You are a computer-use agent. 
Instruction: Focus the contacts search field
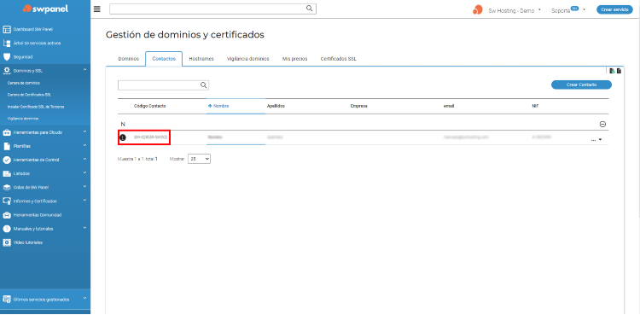[163, 85]
